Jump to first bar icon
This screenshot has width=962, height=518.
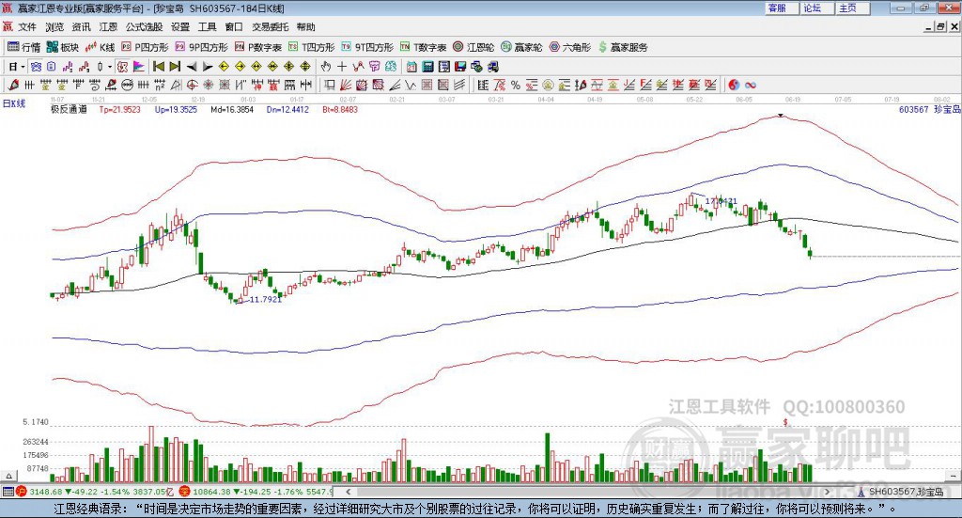pos(159,67)
